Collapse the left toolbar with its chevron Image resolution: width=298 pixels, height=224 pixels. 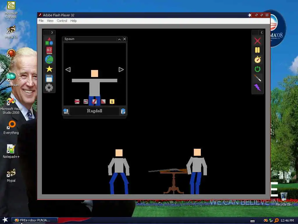[52, 33]
